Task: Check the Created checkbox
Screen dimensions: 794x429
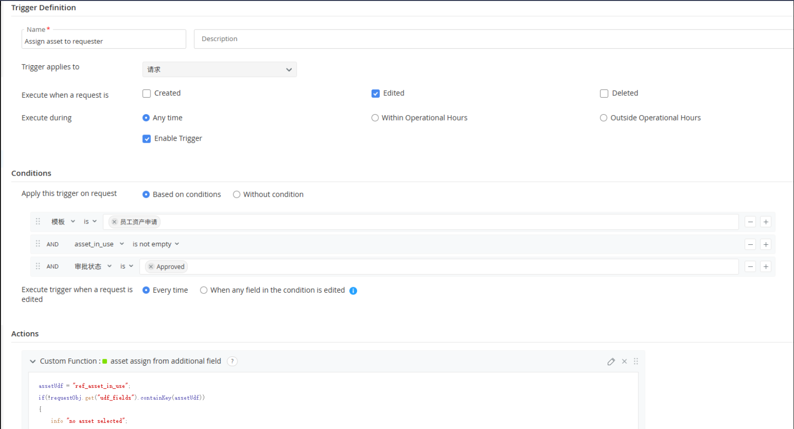Action: [x=147, y=93]
